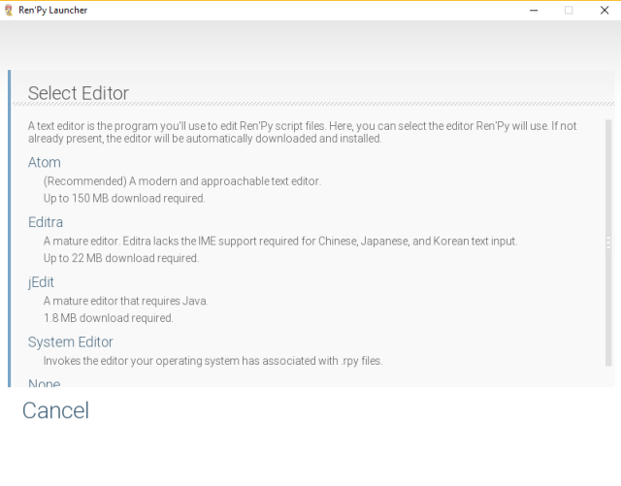The image size is (621, 486).
Task: Click the "A text editor is the program" paragraph
Action: [x=302, y=132]
